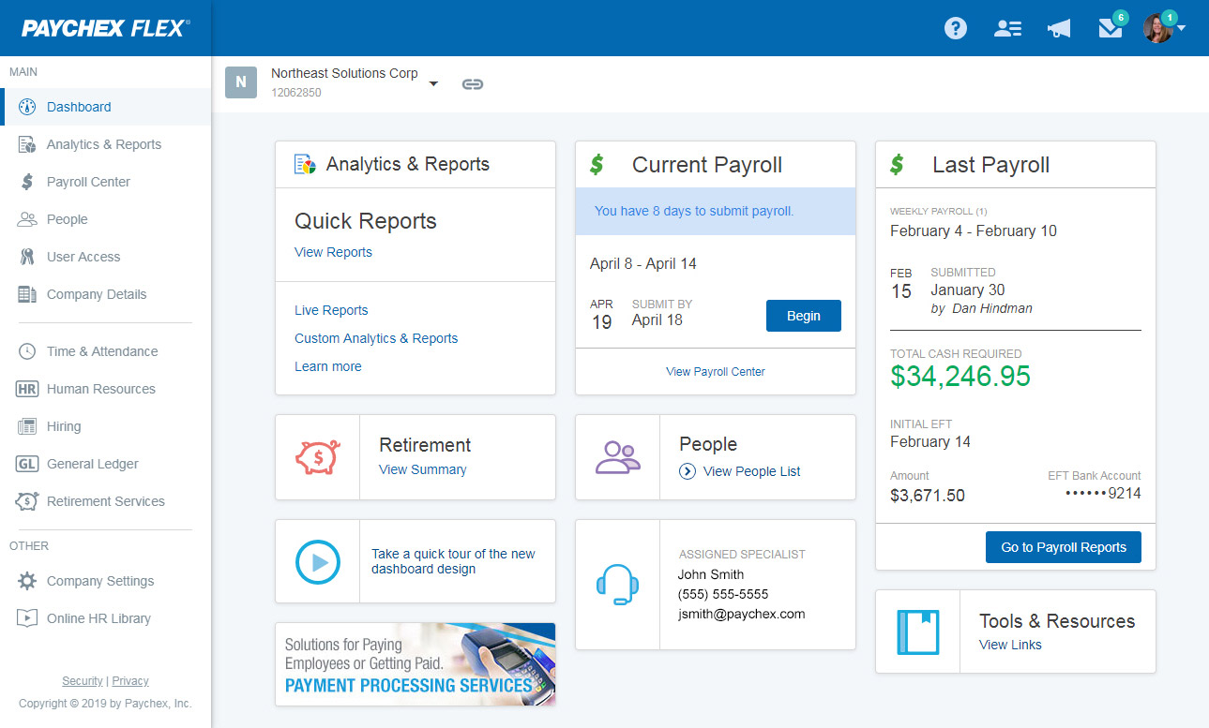Click the Payment Processing Services banner
Image resolution: width=1209 pixels, height=728 pixels.
(416, 664)
